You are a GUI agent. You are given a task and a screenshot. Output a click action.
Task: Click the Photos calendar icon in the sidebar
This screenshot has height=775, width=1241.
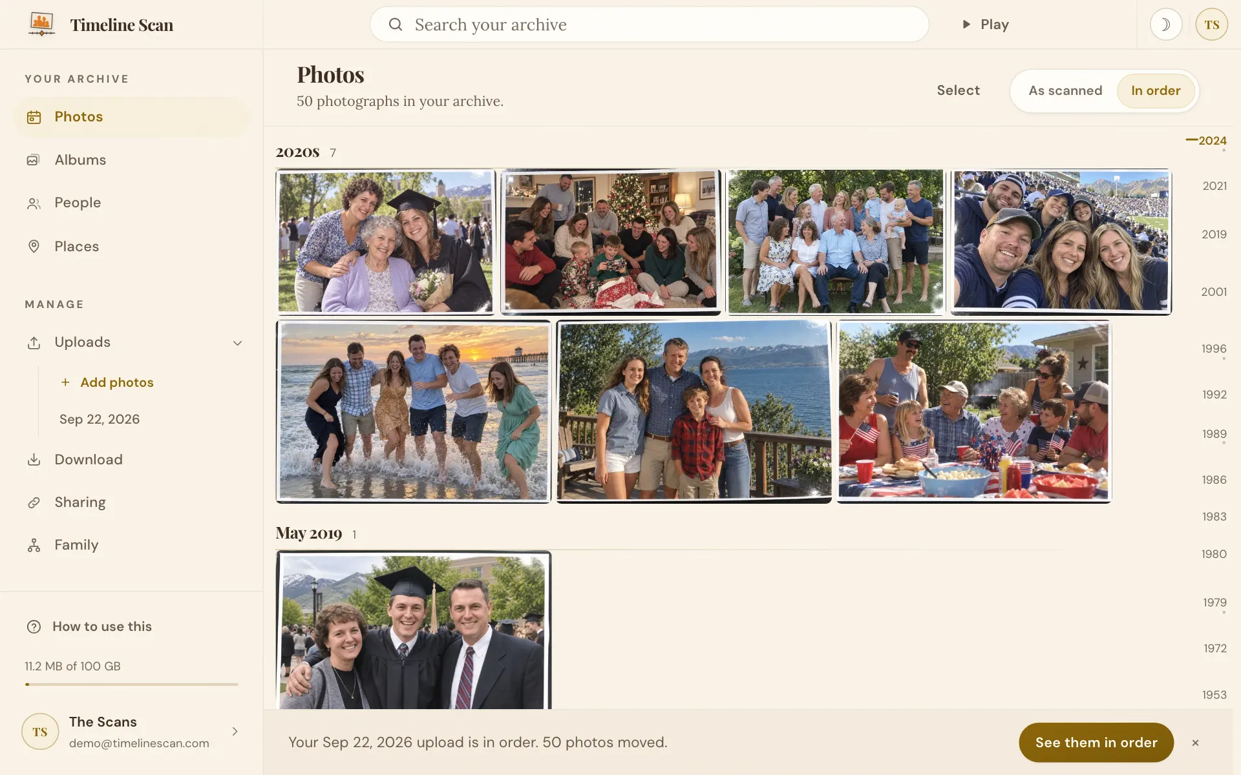click(x=34, y=117)
